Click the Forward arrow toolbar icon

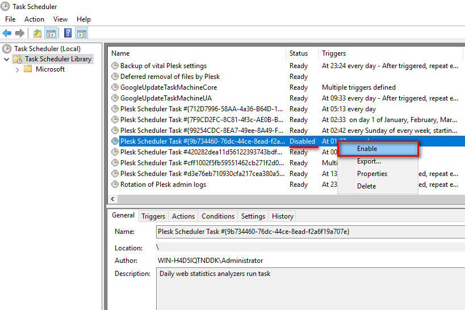coord(20,33)
